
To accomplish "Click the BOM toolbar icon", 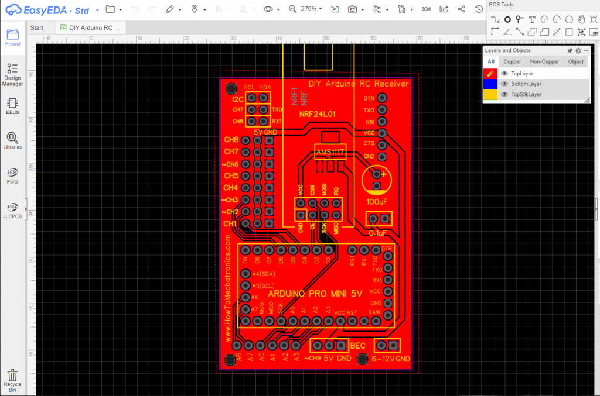I will 426,9.
